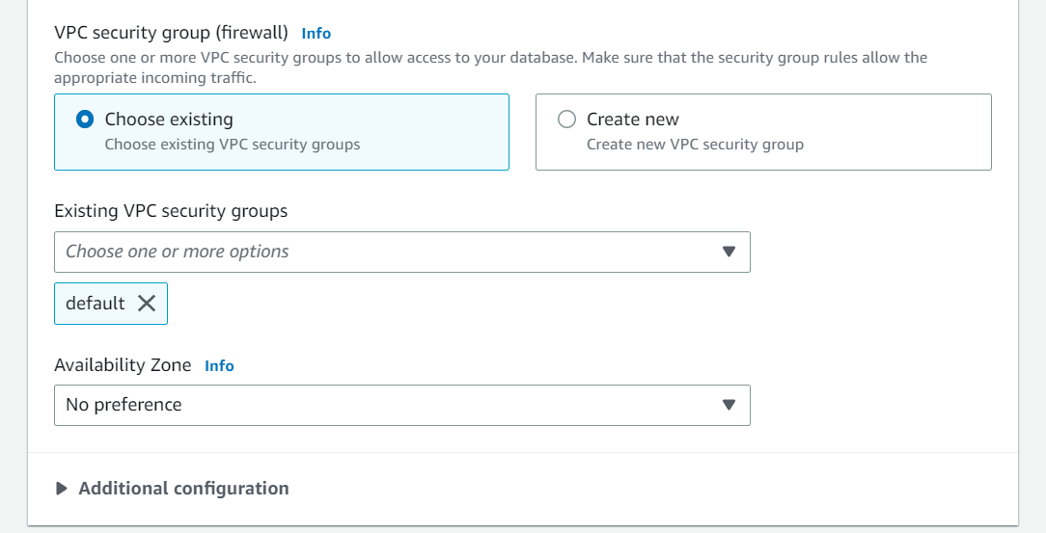This screenshot has width=1046, height=533.
Task: Open Info for VPC security group (firewall)
Action: click(x=317, y=34)
